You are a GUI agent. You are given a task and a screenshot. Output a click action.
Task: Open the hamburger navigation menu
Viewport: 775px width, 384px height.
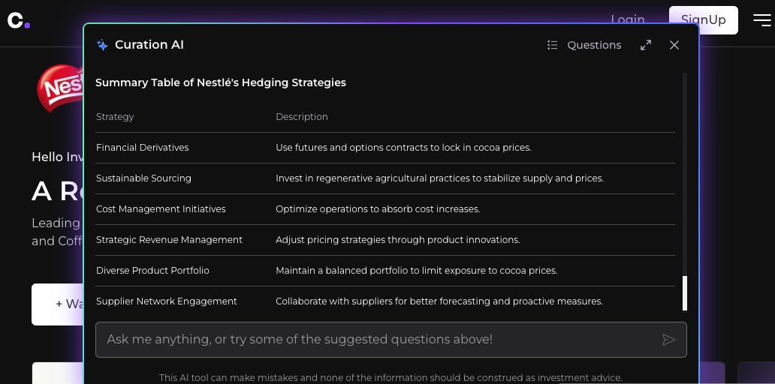coord(761,20)
